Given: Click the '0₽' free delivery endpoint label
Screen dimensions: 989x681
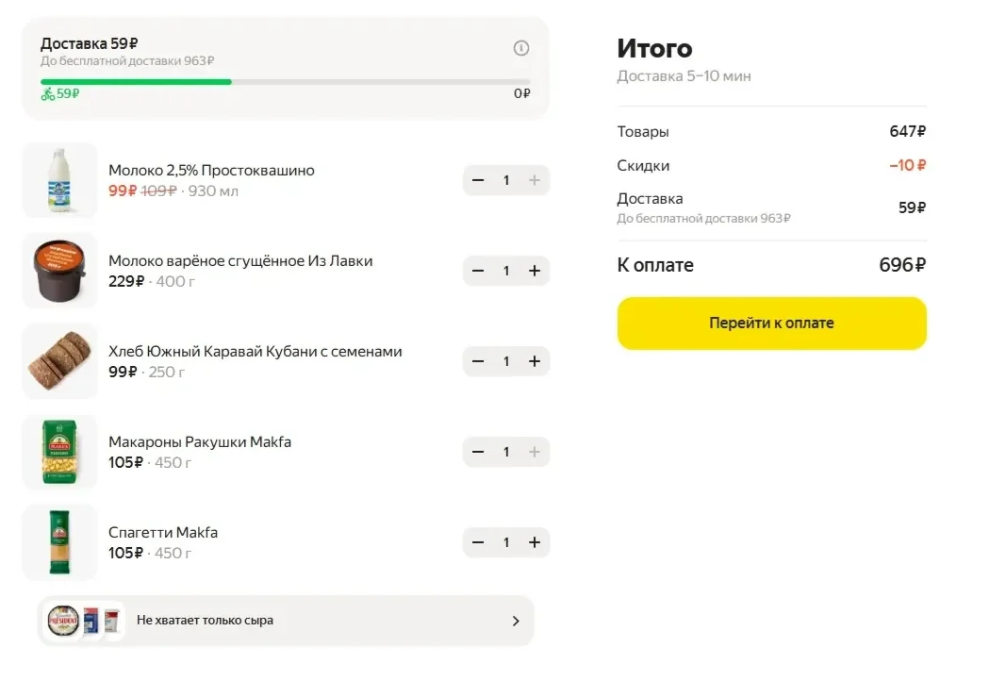Looking at the screenshot, I should [x=522, y=93].
